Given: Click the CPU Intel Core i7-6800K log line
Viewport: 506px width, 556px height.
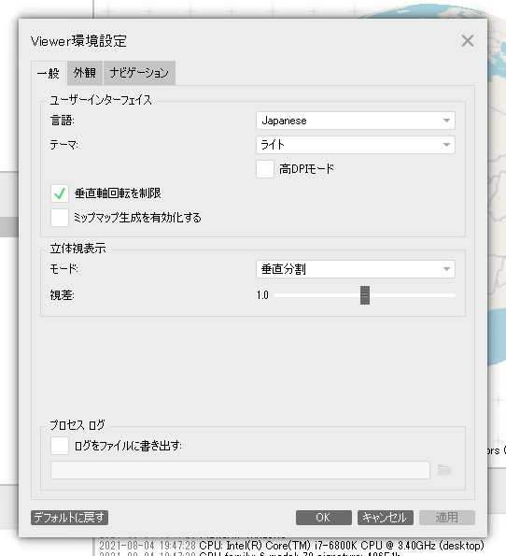Looking at the screenshot, I should (x=291, y=545).
